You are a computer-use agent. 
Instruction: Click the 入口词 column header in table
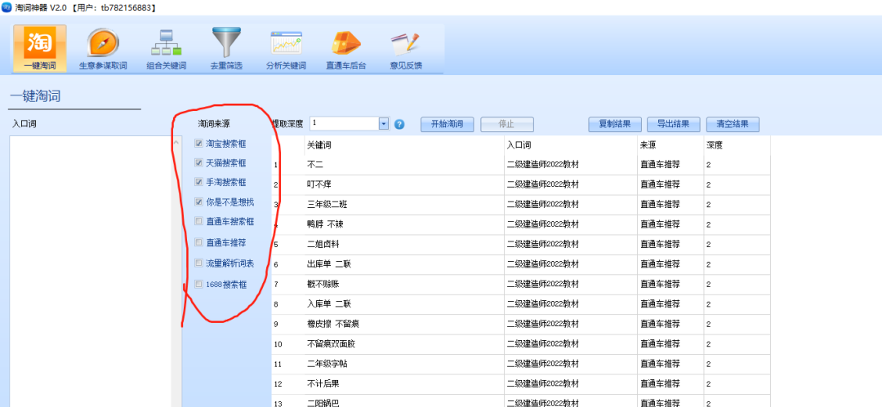pos(571,145)
